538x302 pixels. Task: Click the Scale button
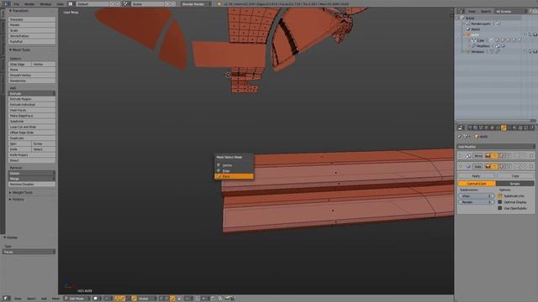(32, 30)
